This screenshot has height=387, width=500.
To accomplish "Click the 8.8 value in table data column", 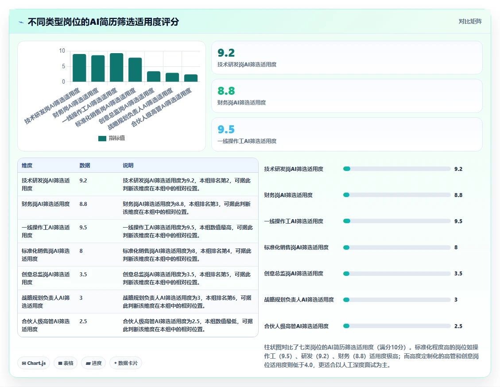I will (83, 204).
